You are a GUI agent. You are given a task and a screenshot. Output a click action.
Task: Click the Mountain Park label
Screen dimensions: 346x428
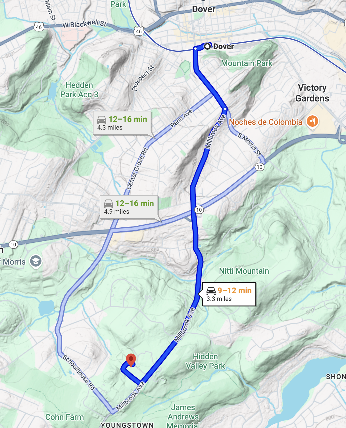click(x=247, y=63)
